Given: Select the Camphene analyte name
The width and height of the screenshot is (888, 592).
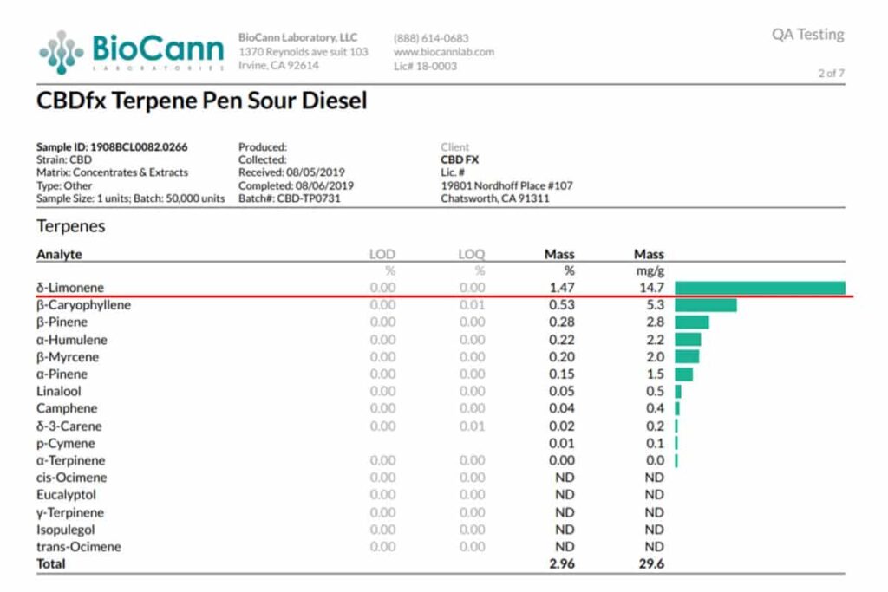Looking at the screenshot, I should [x=67, y=408].
